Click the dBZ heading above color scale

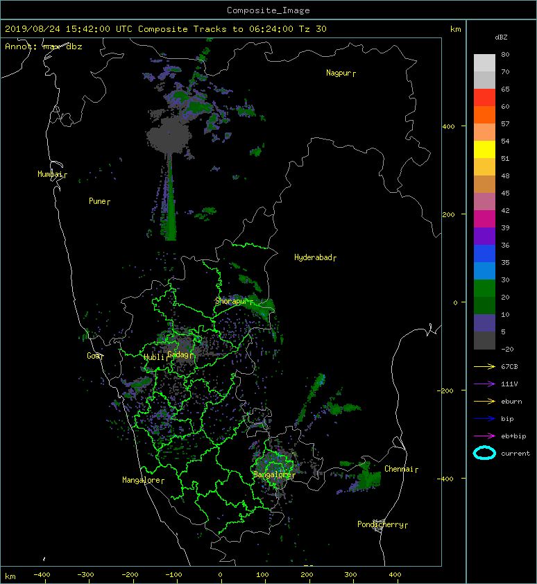tap(501, 37)
